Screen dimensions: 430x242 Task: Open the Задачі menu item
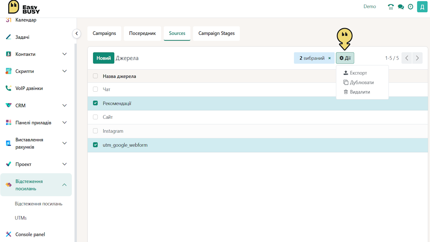(x=22, y=37)
